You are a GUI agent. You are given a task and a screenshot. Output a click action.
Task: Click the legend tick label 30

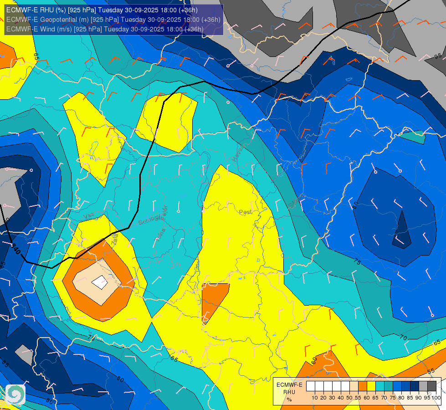[332, 398]
